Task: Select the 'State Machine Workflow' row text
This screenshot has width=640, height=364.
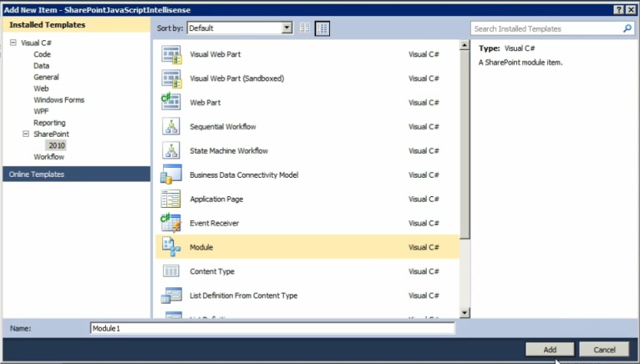Action: point(229,150)
